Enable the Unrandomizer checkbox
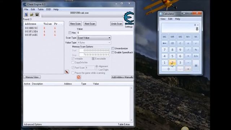Viewport: 231px width, 130px height. pyautogui.click(x=113, y=48)
